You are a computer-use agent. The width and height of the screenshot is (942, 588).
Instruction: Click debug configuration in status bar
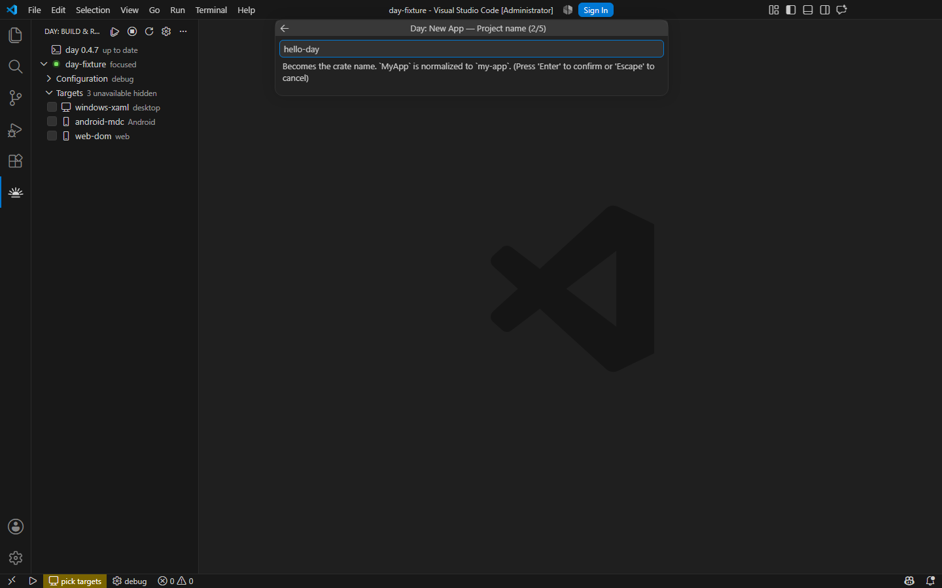pos(130,581)
